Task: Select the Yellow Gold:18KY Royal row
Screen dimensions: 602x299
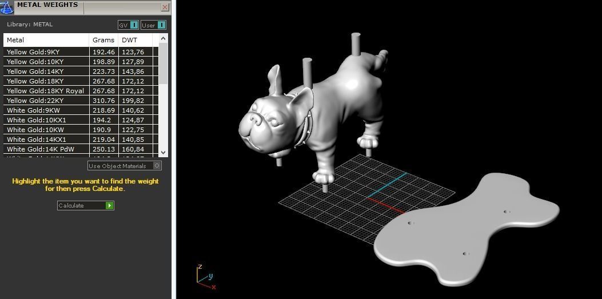Action: click(81, 90)
